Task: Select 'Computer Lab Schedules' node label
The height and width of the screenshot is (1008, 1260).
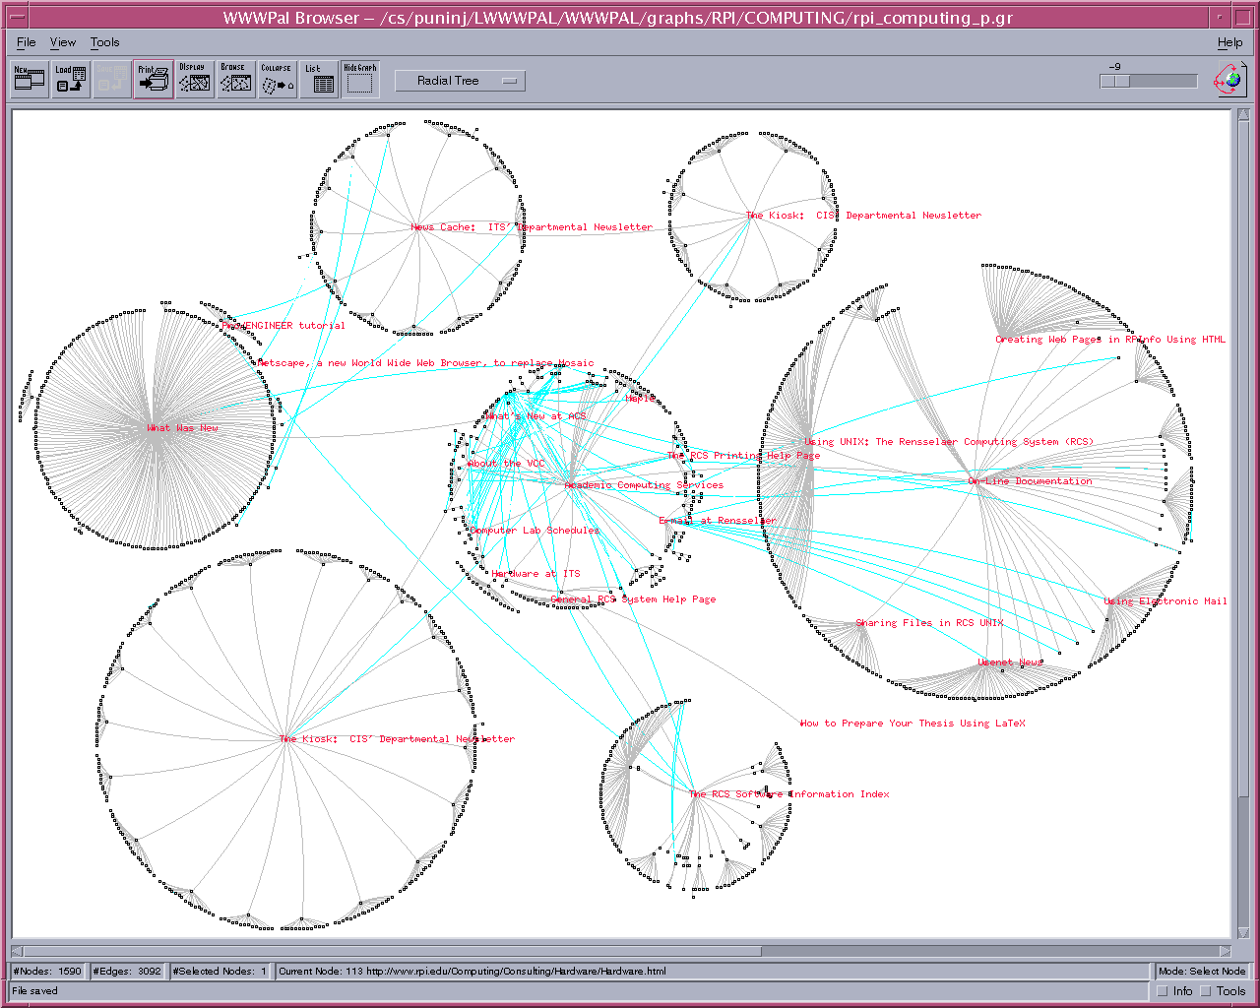Action: [x=535, y=531]
